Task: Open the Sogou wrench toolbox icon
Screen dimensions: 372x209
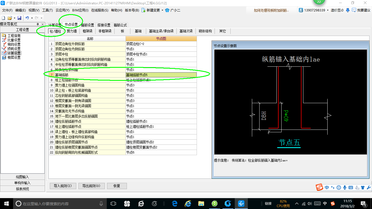Action: pyautogui.click(x=369, y=188)
